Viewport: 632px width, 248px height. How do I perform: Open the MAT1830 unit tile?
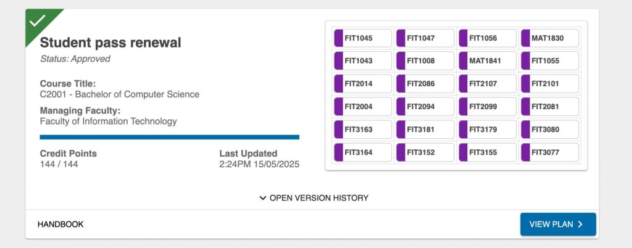pos(550,38)
